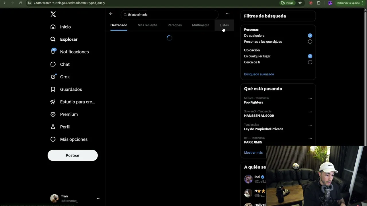Click the Premium label in sidebar
This screenshot has height=206, width=367.
[x=69, y=114]
